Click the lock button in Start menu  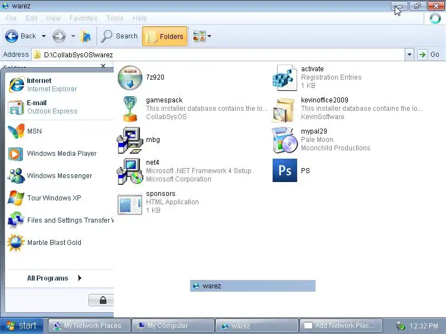point(101,300)
